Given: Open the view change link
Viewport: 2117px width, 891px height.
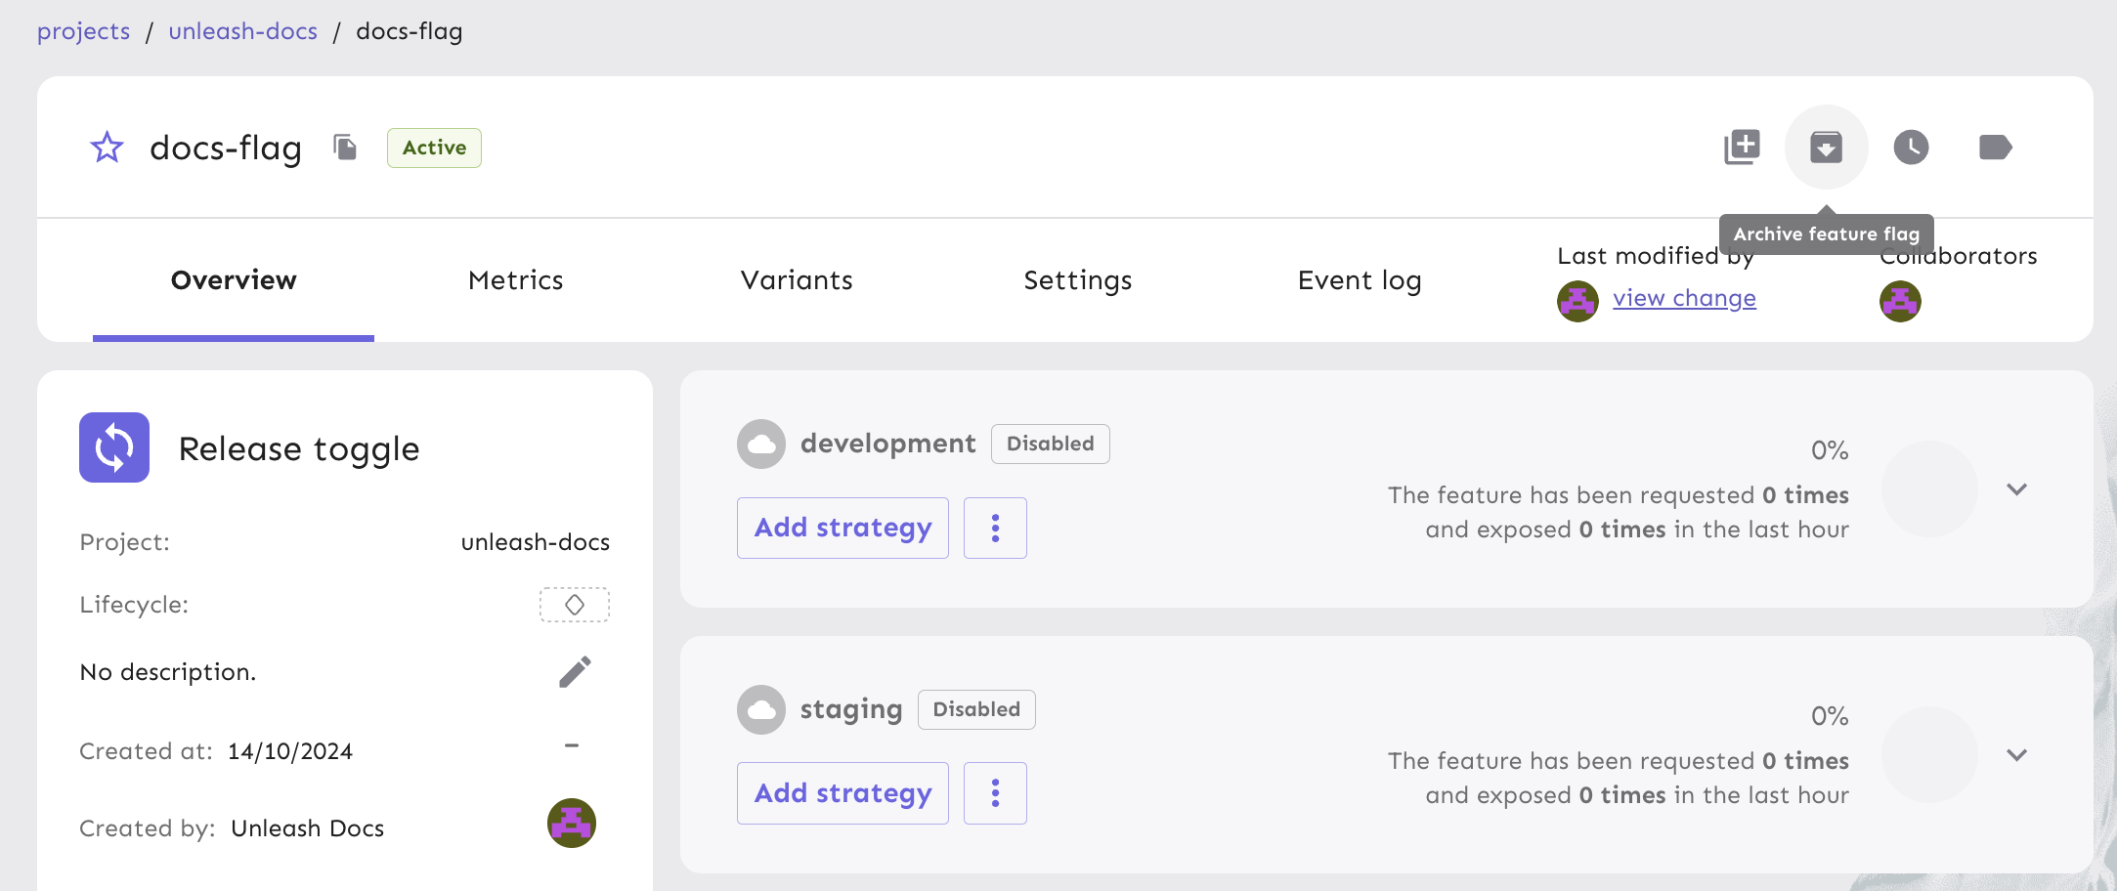Looking at the screenshot, I should click(1684, 298).
